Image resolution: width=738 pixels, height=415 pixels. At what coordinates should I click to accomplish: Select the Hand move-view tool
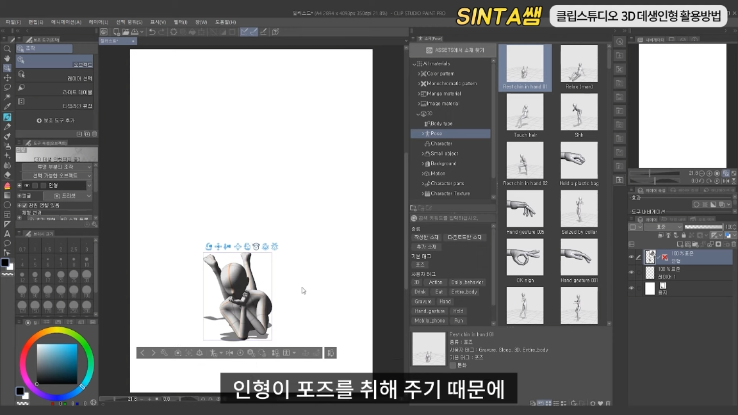tap(7, 58)
